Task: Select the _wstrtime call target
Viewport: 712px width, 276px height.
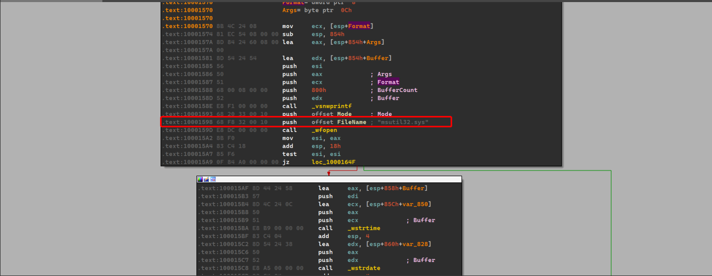Action: click(x=364, y=228)
